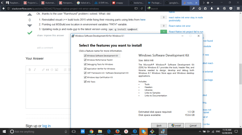
Task: Click the Bold formatting icon in answer editor
Action: click(x=29, y=70)
